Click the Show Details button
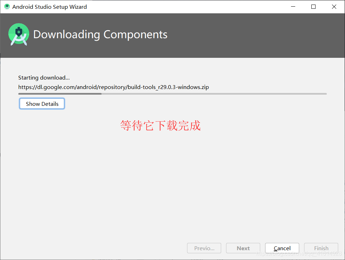This screenshot has width=345, height=260. [42, 104]
